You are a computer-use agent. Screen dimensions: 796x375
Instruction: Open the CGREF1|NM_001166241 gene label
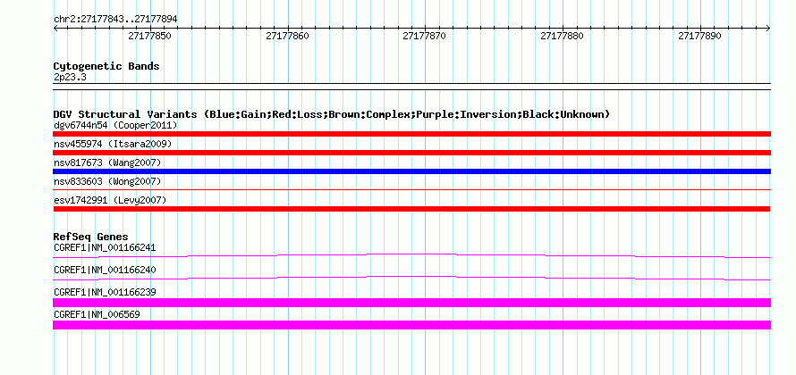[x=105, y=248]
